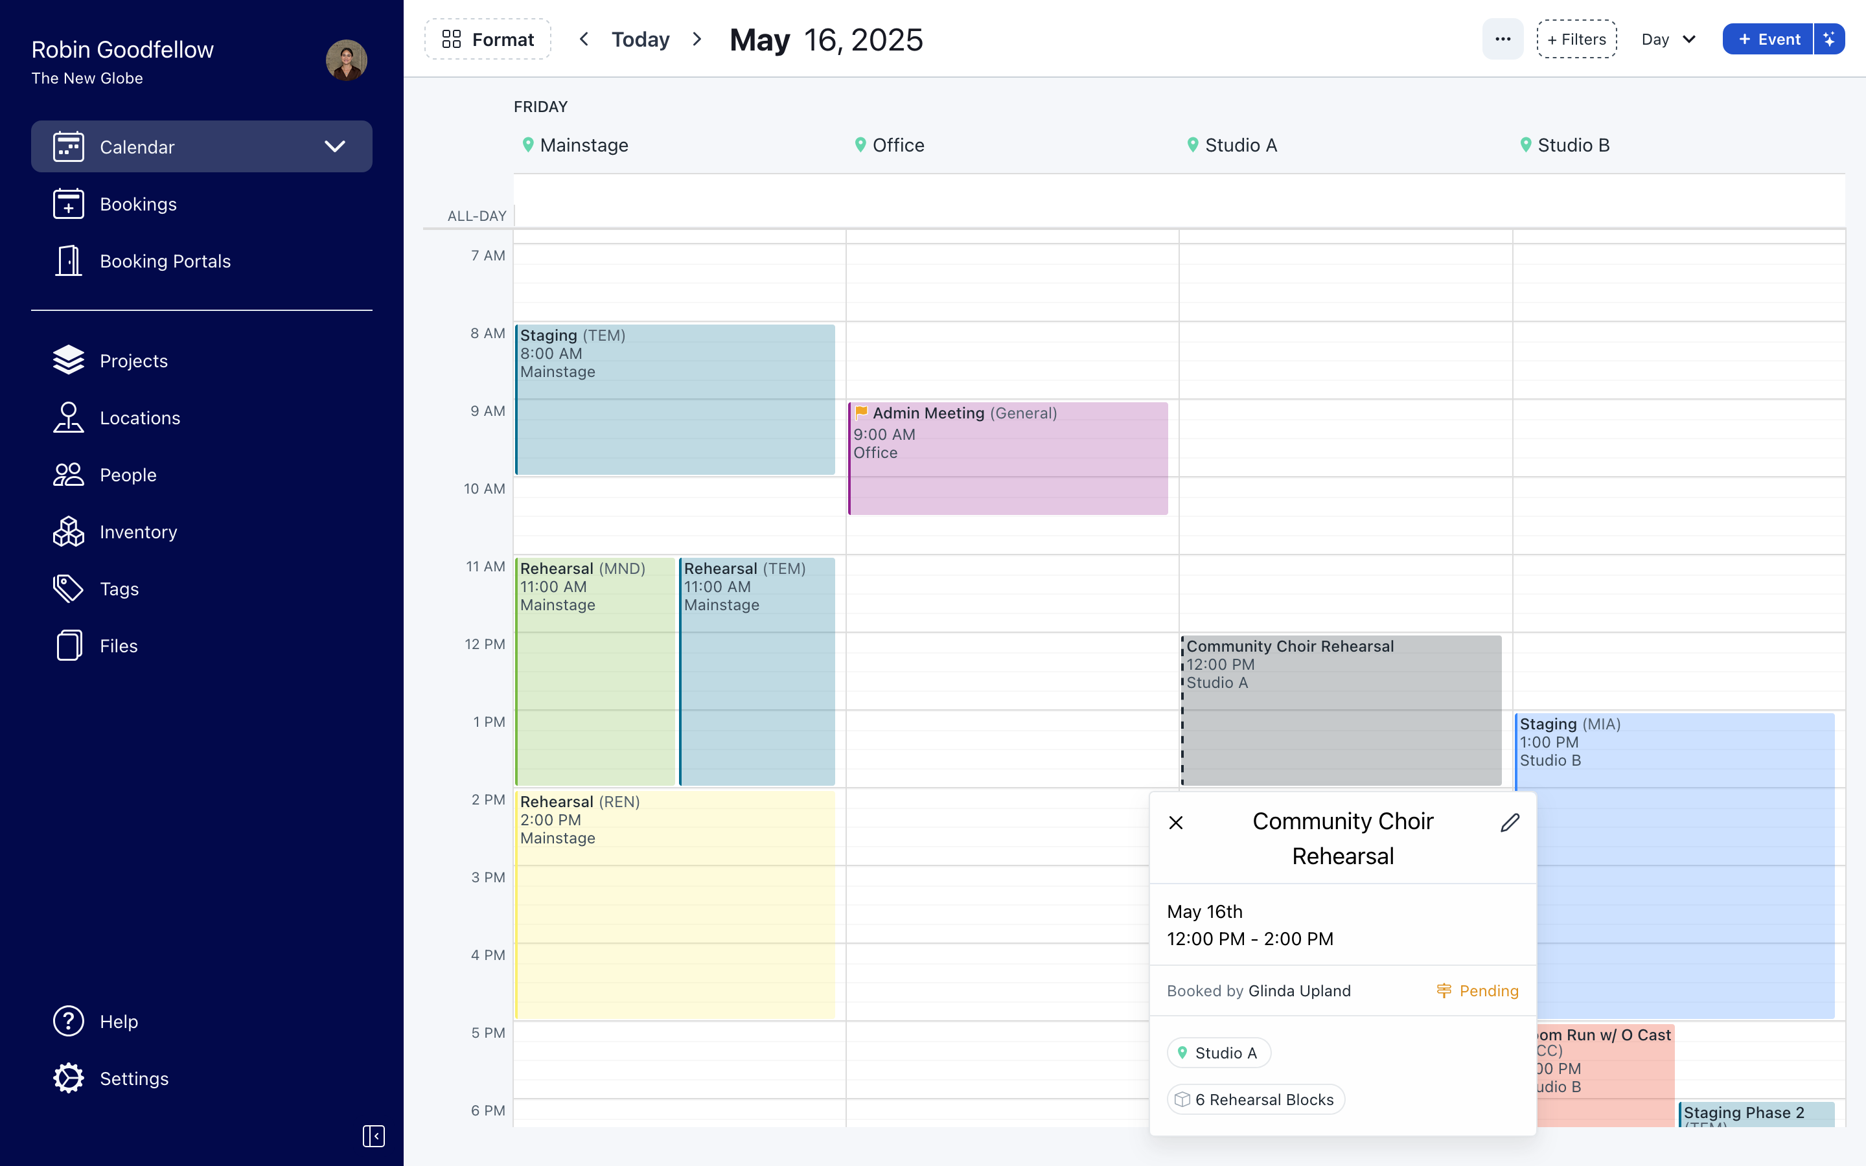Create a new event with Event button
1866x1166 pixels.
[x=1768, y=40]
